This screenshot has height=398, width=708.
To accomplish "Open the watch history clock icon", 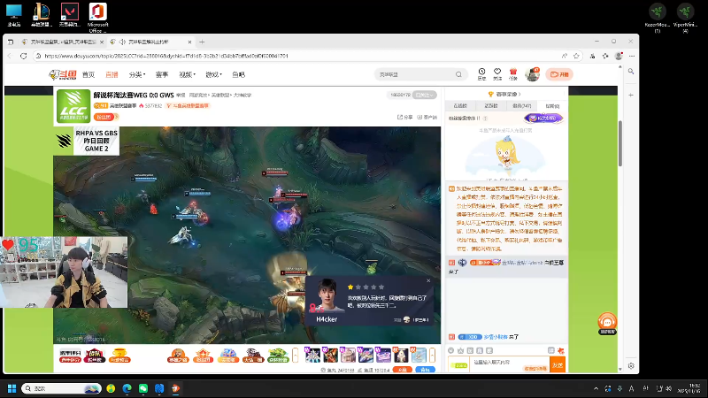I will pos(481,74).
